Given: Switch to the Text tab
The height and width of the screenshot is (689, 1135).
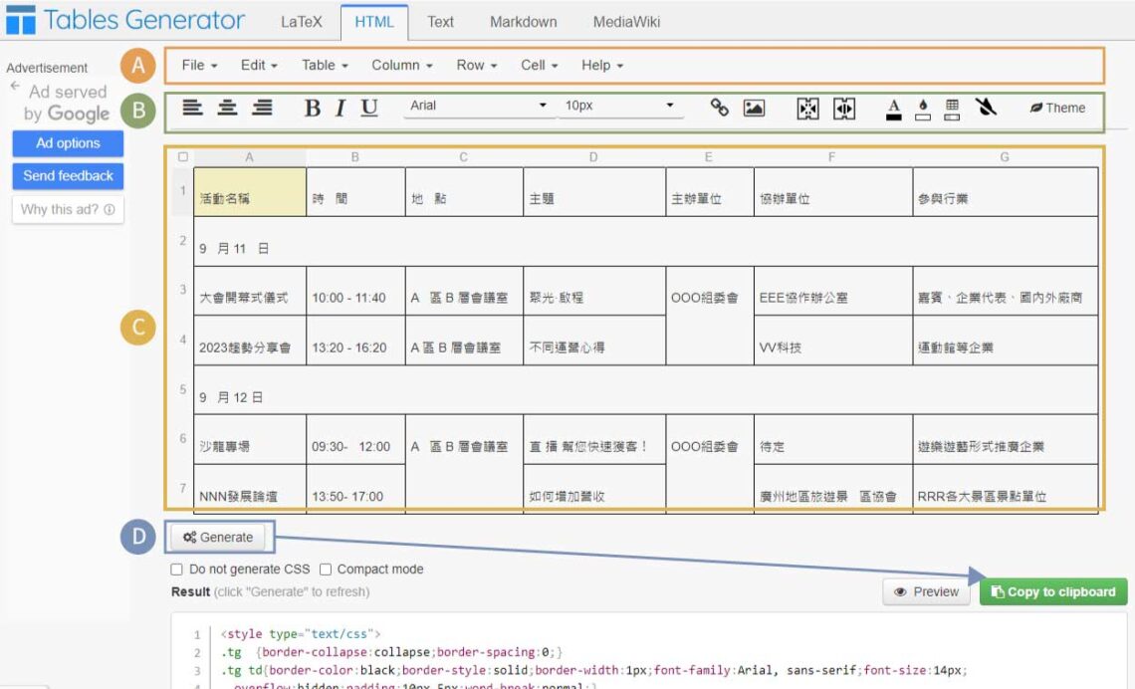Looking at the screenshot, I should [440, 22].
